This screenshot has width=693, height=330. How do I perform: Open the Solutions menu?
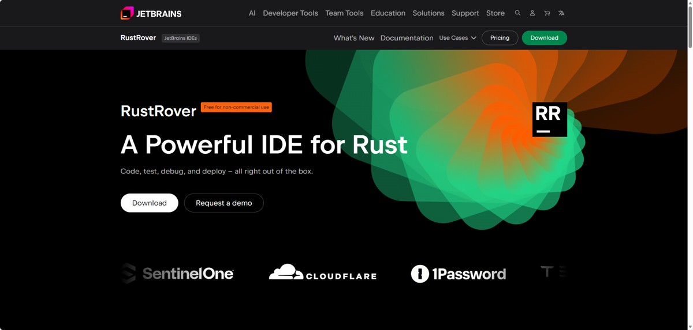[x=429, y=13]
